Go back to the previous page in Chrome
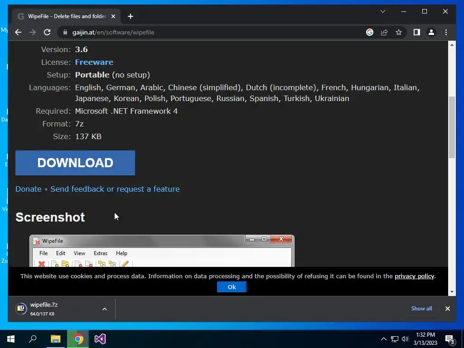Screen dimensions: 464x348 click(18, 32)
